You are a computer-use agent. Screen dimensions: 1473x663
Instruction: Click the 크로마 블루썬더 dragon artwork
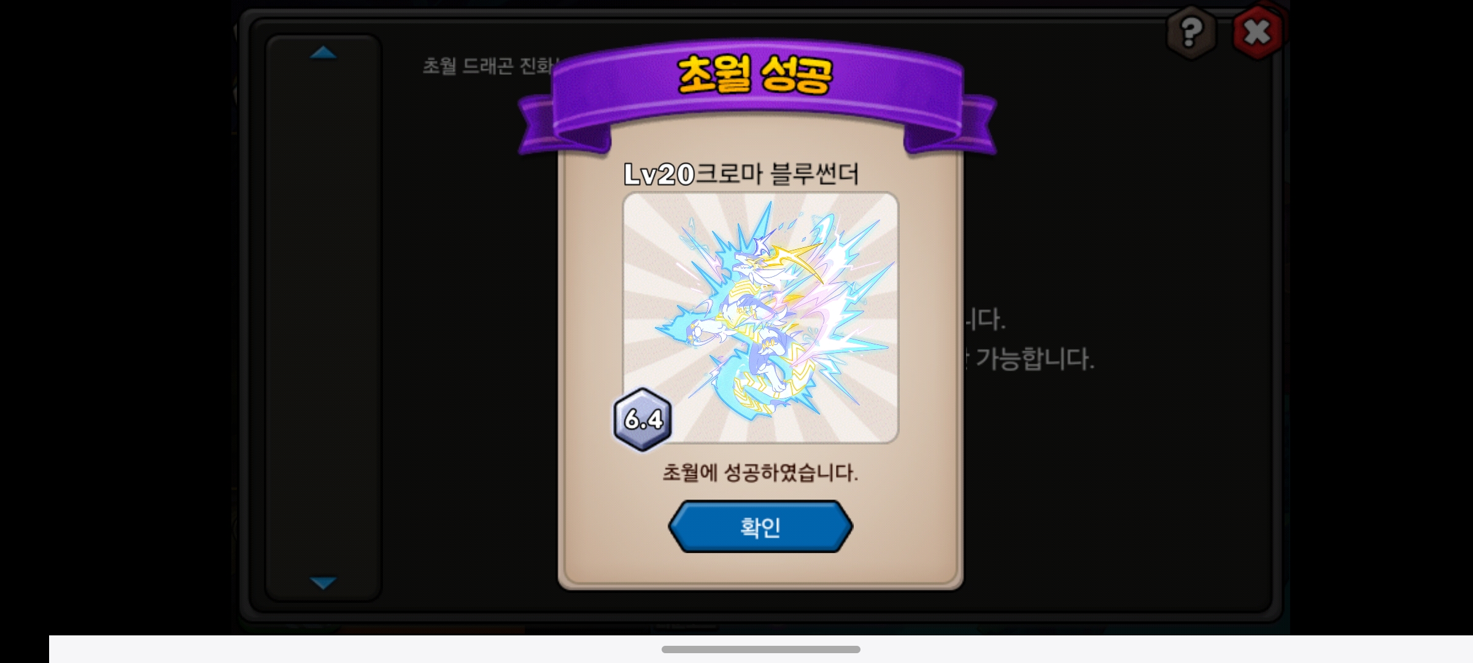pyautogui.click(x=761, y=318)
